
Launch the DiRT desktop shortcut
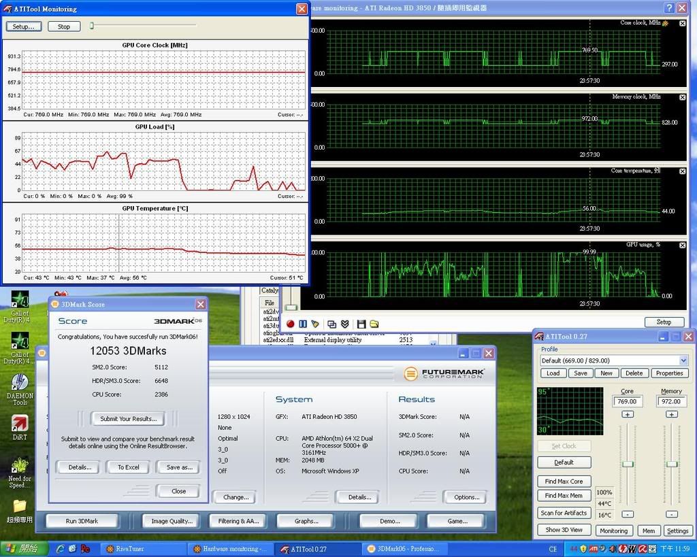click(x=20, y=427)
